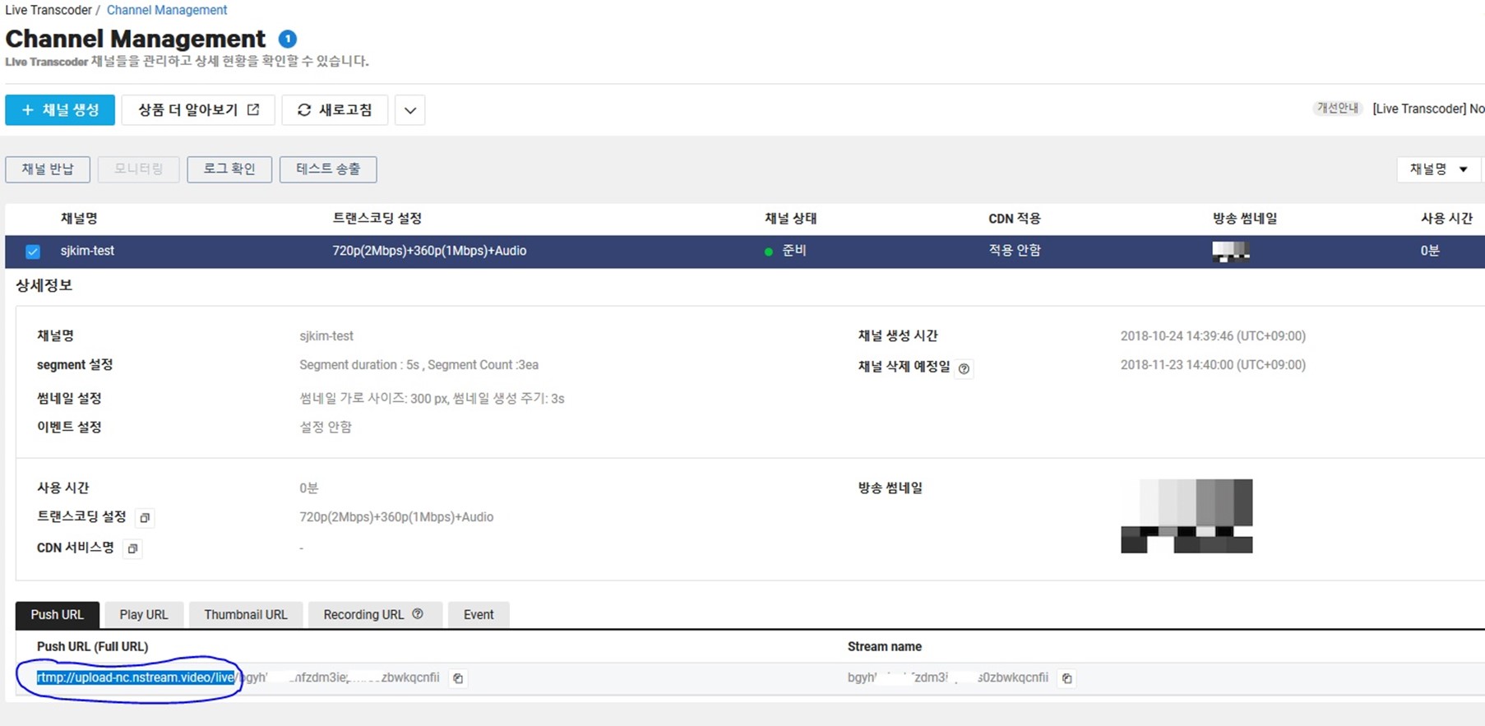This screenshot has height=726, width=1485.
Task: Click help icon on Recording URL tab
Action: (x=418, y=614)
